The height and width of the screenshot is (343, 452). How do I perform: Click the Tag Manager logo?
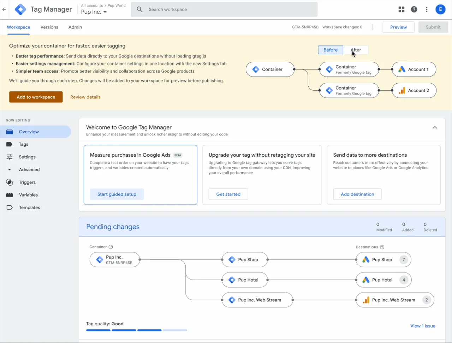click(x=20, y=10)
